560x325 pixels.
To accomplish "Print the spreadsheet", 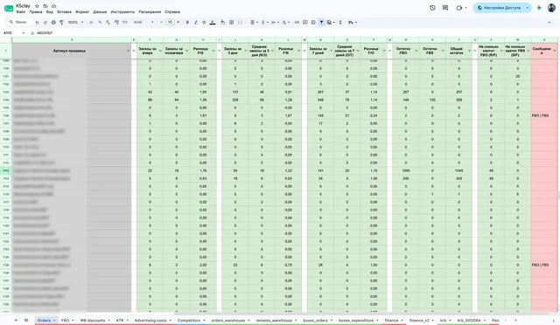I will [x=53, y=22].
